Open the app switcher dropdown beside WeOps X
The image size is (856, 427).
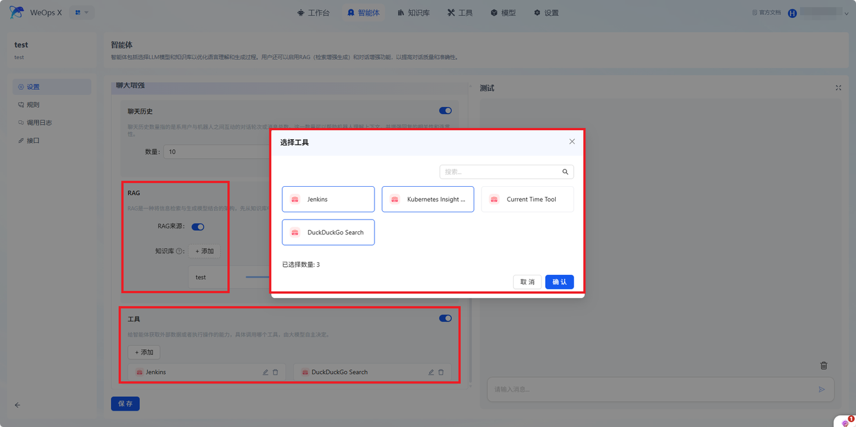[82, 12]
